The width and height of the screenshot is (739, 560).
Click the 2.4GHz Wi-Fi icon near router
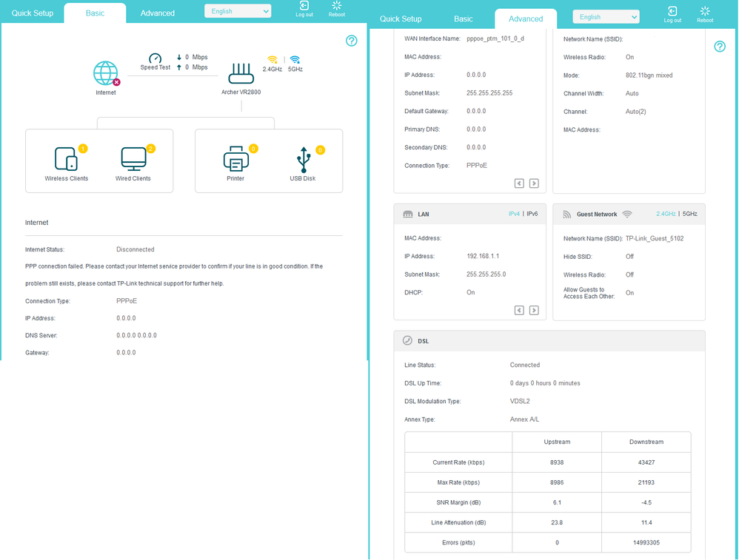point(272,60)
